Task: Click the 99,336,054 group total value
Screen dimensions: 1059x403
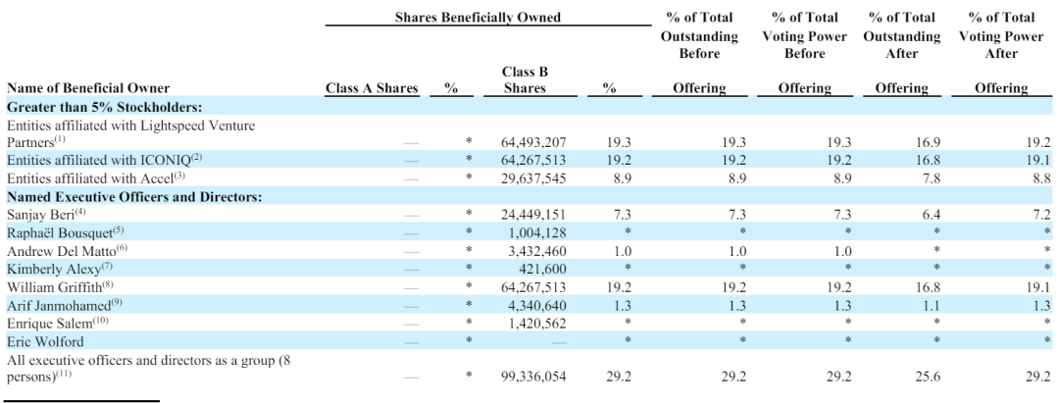Action: click(533, 377)
